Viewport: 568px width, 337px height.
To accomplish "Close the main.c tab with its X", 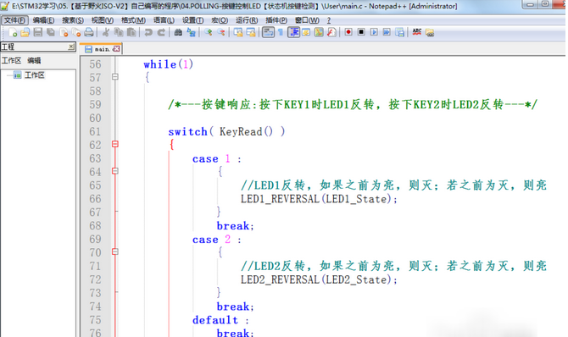I will click(x=116, y=49).
